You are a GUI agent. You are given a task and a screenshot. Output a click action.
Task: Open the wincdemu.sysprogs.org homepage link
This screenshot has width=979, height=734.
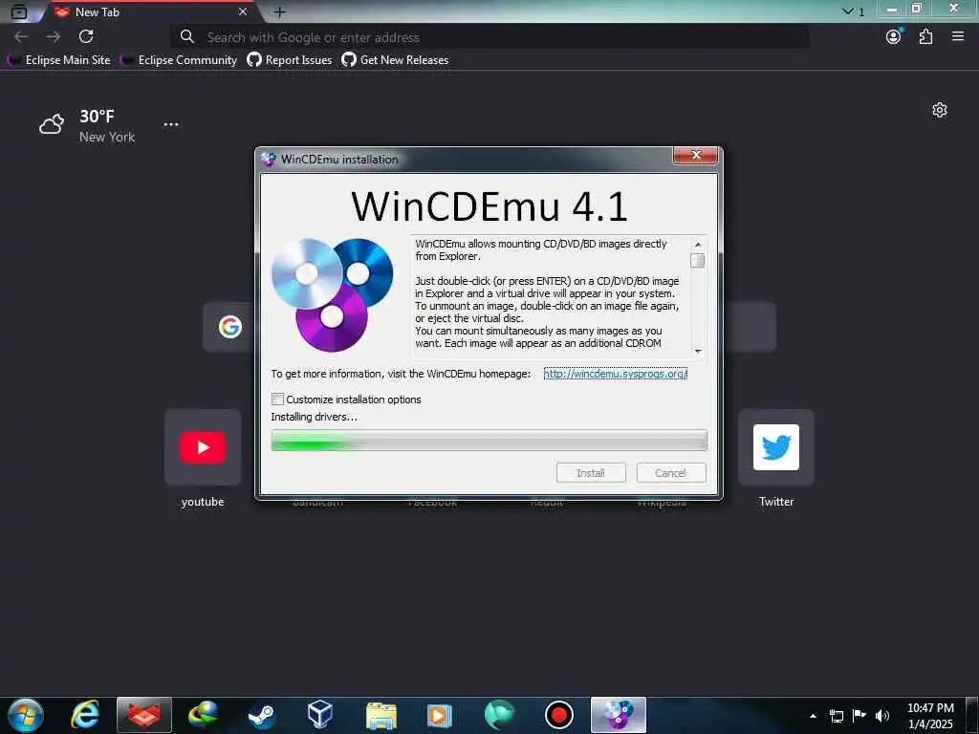(x=615, y=374)
